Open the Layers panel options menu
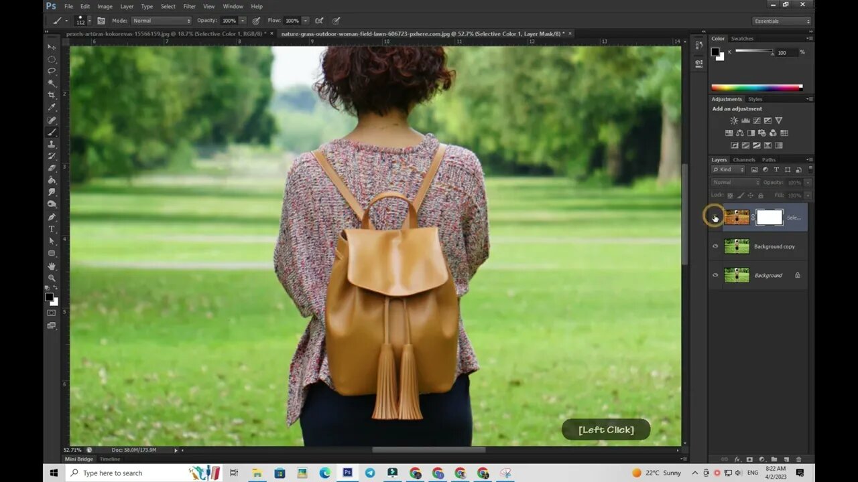858x482 pixels. pyautogui.click(x=810, y=159)
